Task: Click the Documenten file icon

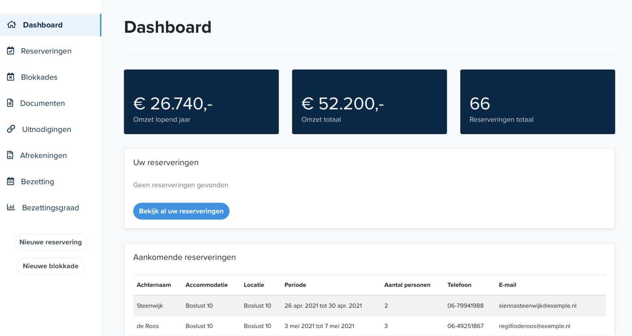Action: (10, 103)
